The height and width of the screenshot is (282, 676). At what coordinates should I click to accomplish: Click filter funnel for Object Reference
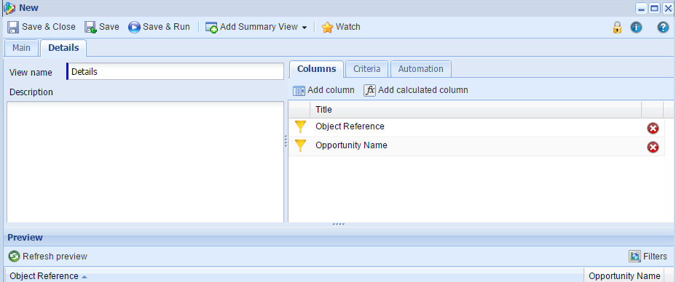click(x=301, y=127)
